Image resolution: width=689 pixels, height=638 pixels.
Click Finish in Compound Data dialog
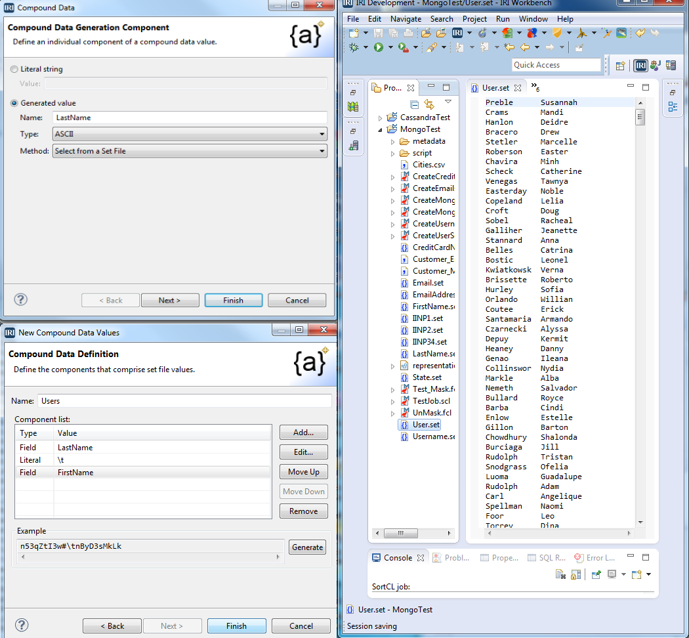(x=234, y=300)
